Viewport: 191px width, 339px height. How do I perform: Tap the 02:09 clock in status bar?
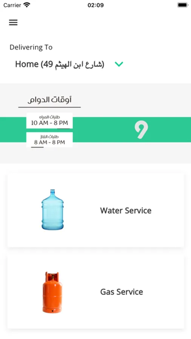click(95, 5)
